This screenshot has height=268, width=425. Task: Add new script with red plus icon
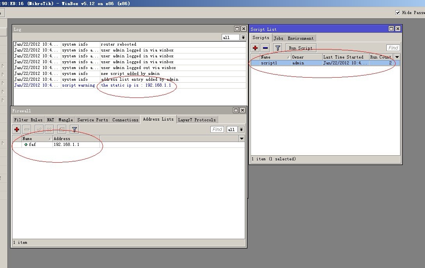pyautogui.click(x=255, y=48)
